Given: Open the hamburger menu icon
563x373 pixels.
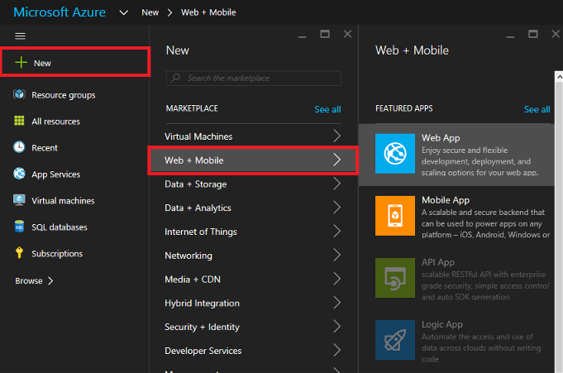Looking at the screenshot, I should click(20, 36).
